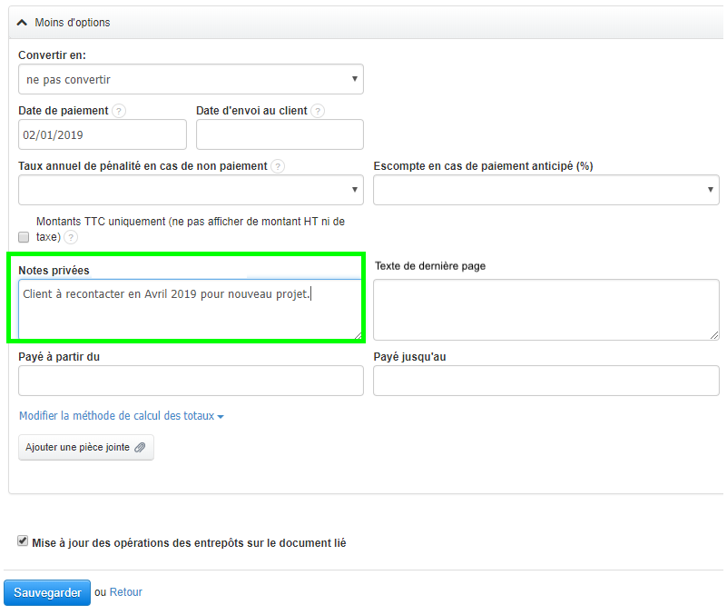
Task: Open the "Taux annuel de pénalité" dropdown
Action: point(191,190)
